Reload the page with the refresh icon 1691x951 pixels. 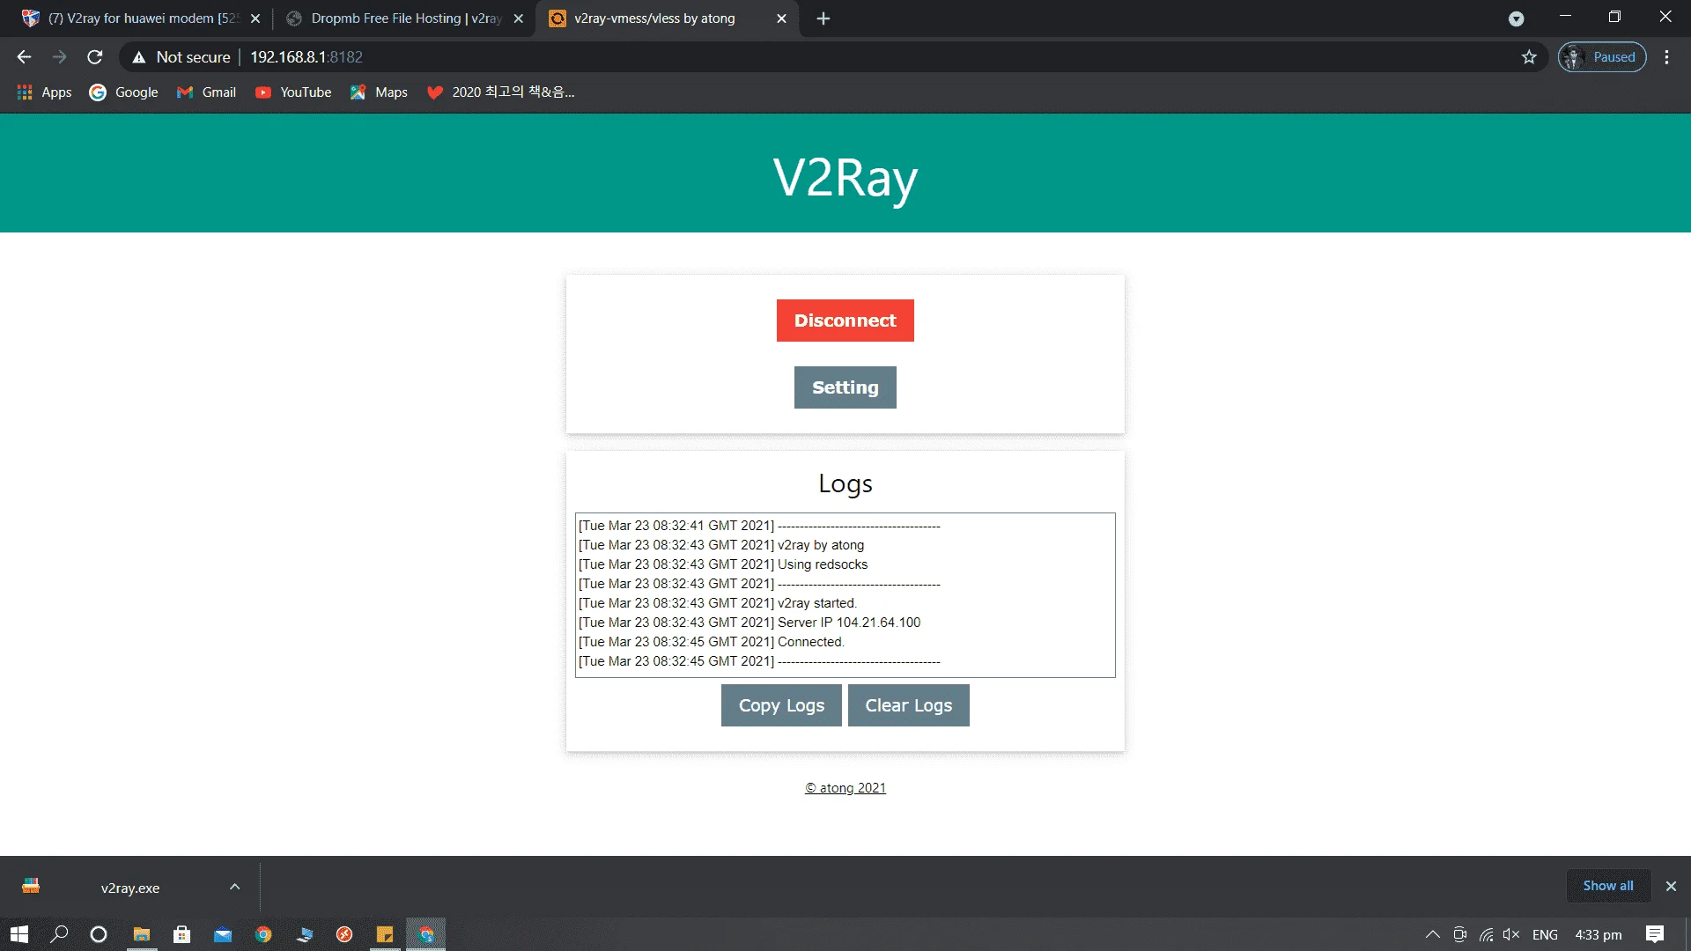tap(95, 57)
